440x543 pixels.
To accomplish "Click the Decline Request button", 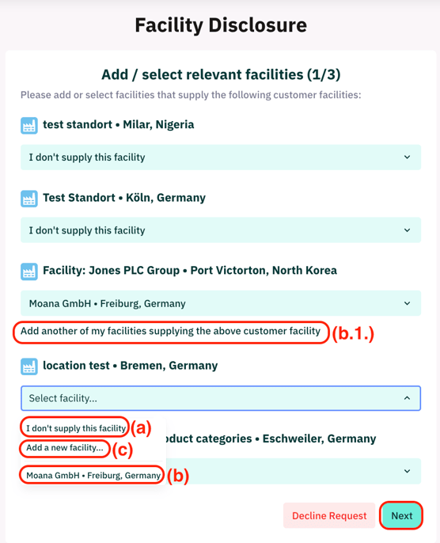I will point(329,515).
